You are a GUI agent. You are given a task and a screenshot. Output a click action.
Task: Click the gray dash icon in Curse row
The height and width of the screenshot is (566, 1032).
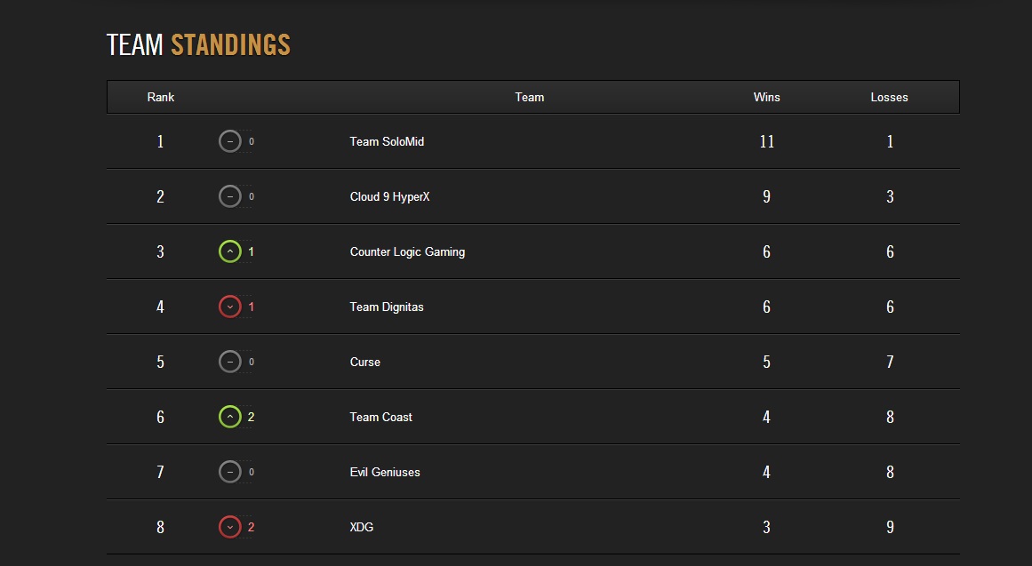click(x=229, y=362)
